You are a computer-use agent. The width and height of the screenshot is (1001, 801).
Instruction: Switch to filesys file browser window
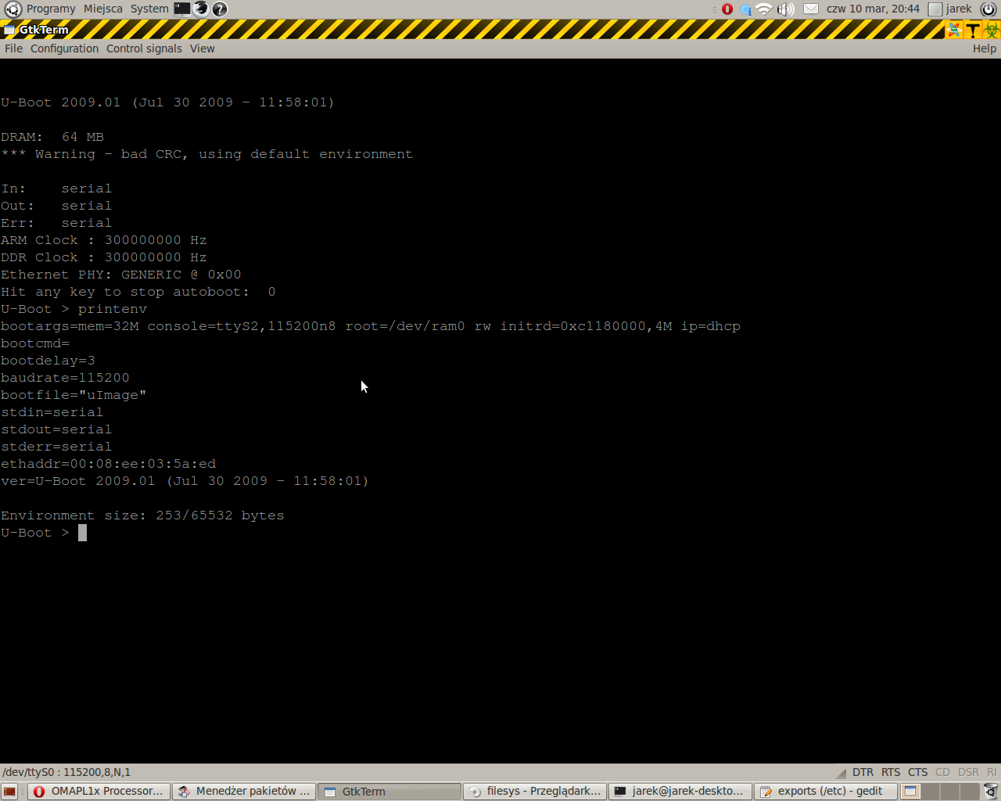tap(535, 792)
